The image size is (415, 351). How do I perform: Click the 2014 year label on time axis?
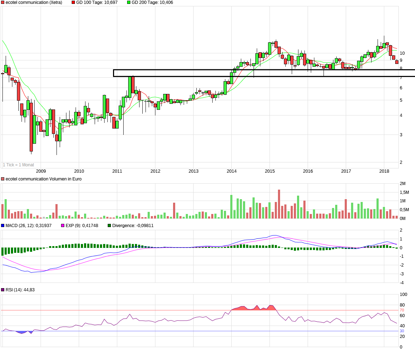tap(232, 171)
